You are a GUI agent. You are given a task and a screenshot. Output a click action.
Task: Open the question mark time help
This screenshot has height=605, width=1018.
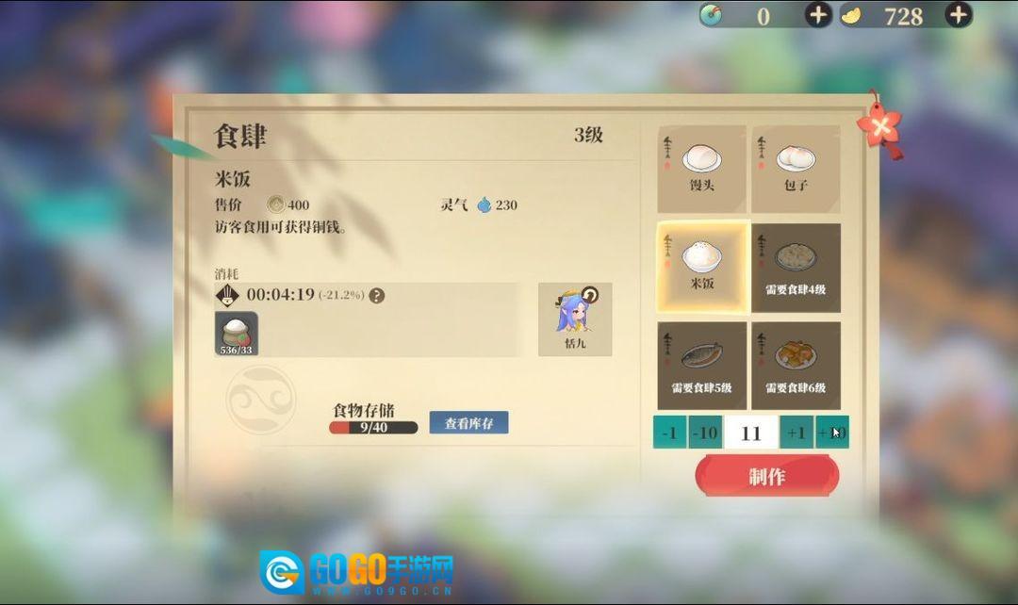coord(376,296)
